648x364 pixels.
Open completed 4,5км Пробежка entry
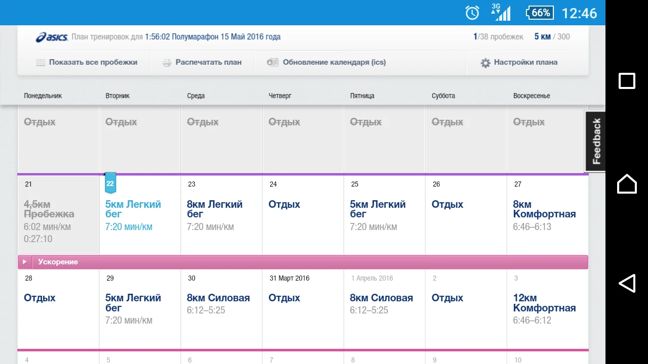(x=49, y=209)
